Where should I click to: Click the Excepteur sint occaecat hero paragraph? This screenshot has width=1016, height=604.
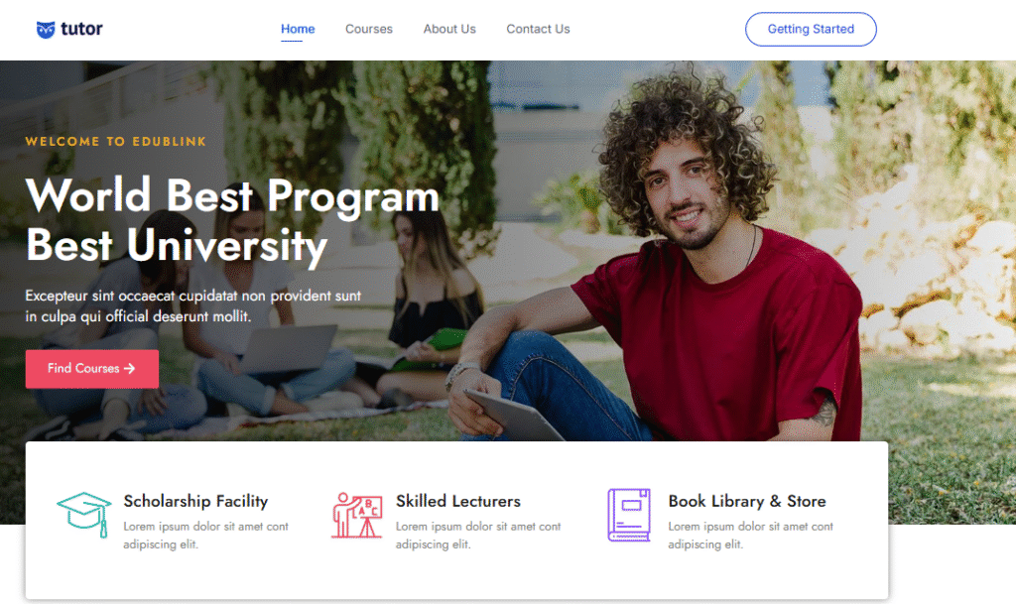click(x=193, y=306)
